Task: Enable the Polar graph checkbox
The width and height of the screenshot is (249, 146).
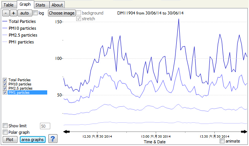Action: [5, 132]
